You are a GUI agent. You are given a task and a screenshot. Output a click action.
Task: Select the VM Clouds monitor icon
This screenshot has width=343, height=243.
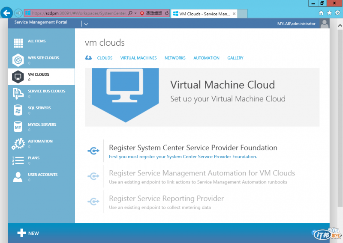18,77
